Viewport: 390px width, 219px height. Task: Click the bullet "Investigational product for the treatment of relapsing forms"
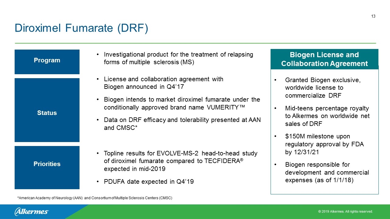coord(178,58)
